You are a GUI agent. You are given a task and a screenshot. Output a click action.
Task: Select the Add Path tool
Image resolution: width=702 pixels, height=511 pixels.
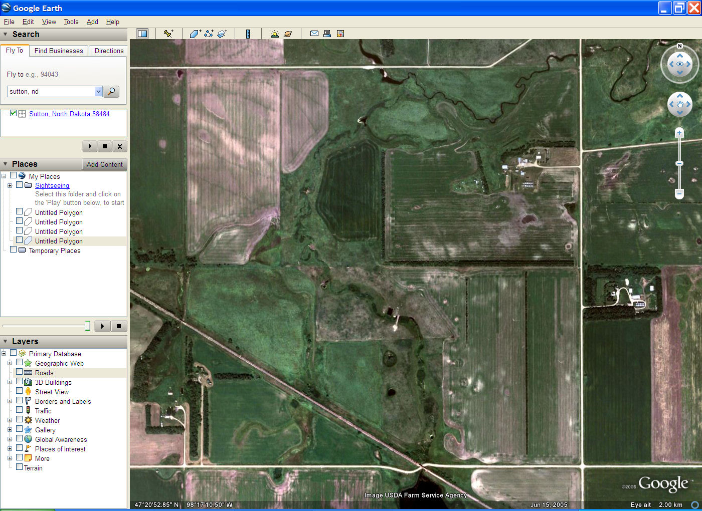point(209,34)
